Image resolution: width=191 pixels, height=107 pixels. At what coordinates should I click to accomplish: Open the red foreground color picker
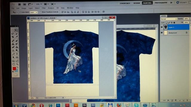pyautogui.click(x=14, y=69)
